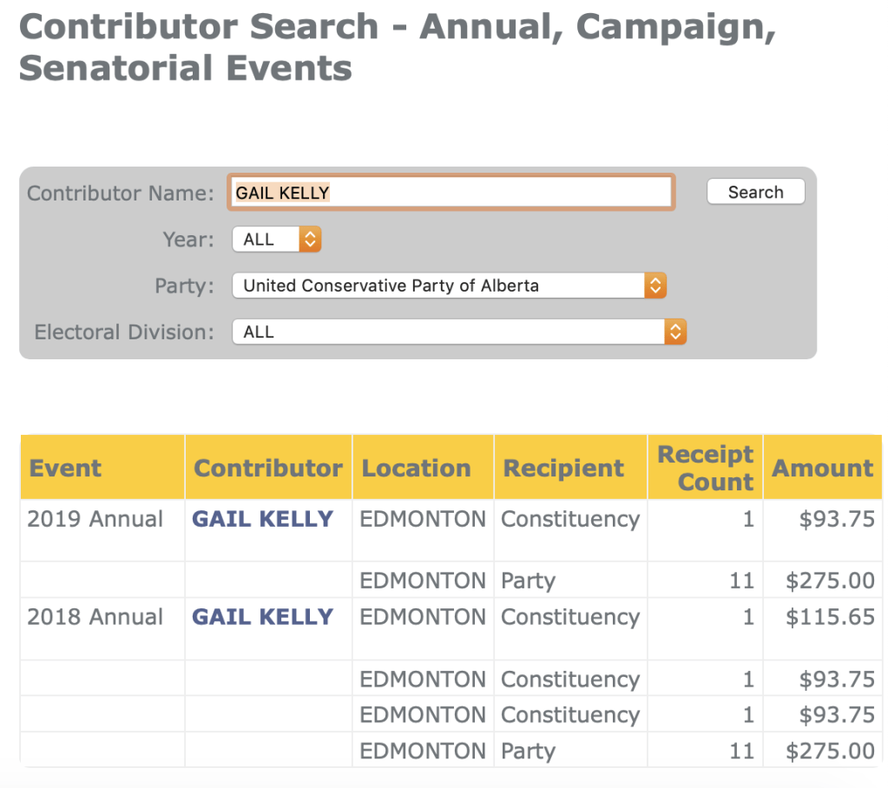
Task: Click the Contributor column header
Action: [x=267, y=469]
